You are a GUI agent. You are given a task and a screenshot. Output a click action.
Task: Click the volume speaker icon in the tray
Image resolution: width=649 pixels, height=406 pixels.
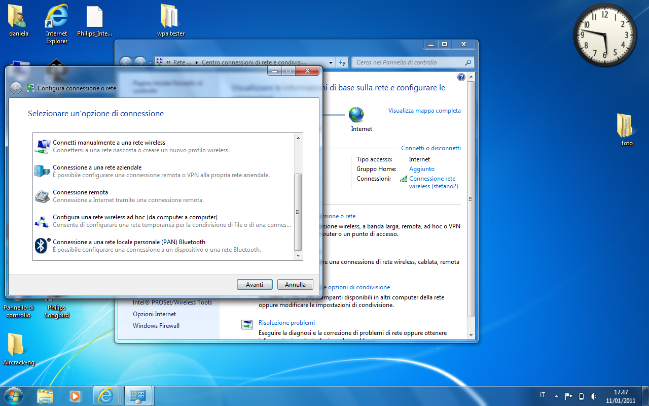click(594, 396)
